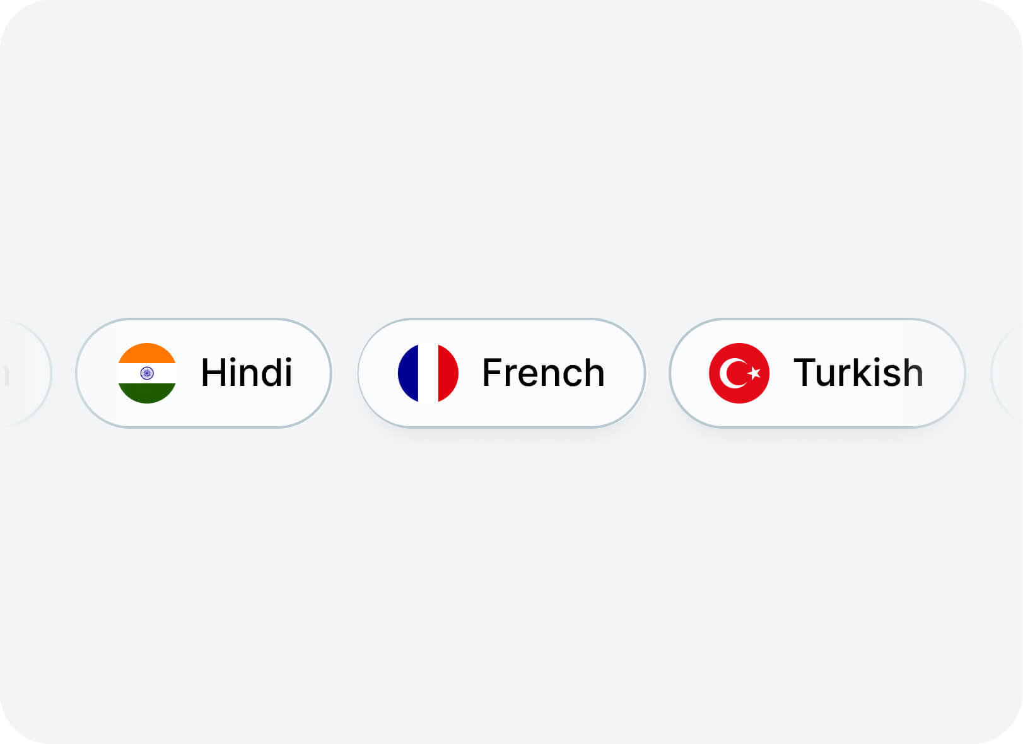This screenshot has width=1023, height=744.
Task: Click the partially visible pill at right edge
Action: [1008, 373]
